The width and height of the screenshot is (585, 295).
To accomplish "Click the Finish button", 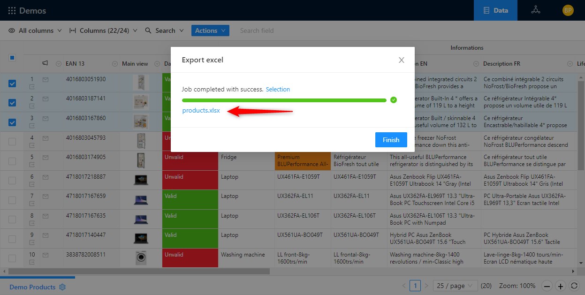I will [391, 140].
